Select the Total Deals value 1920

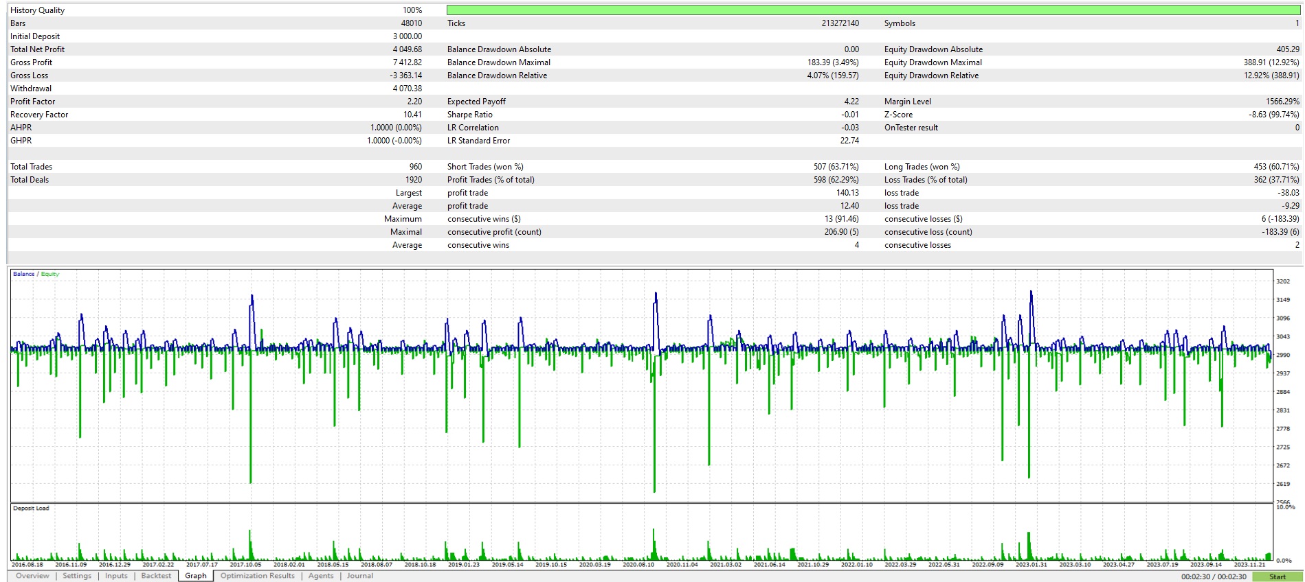point(414,180)
